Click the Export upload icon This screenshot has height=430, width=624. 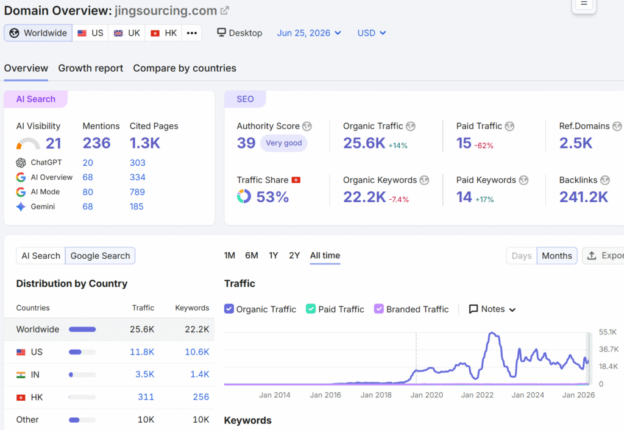(x=592, y=256)
